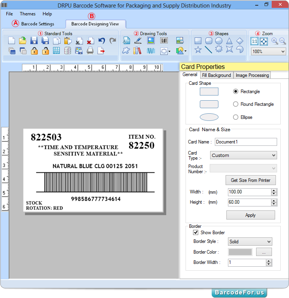
Task: Expand the picture-shape tool dropdown arrow
Action: coord(186,51)
